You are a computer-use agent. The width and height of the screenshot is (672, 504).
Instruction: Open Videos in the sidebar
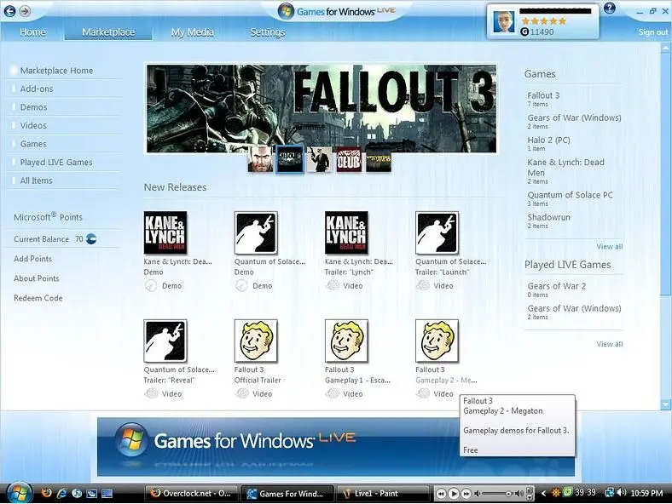point(33,126)
